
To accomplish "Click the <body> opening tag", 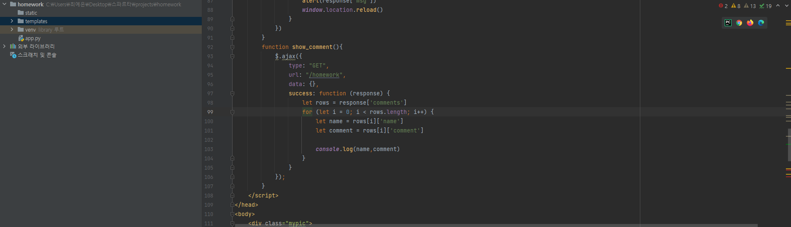I will point(245,214).
